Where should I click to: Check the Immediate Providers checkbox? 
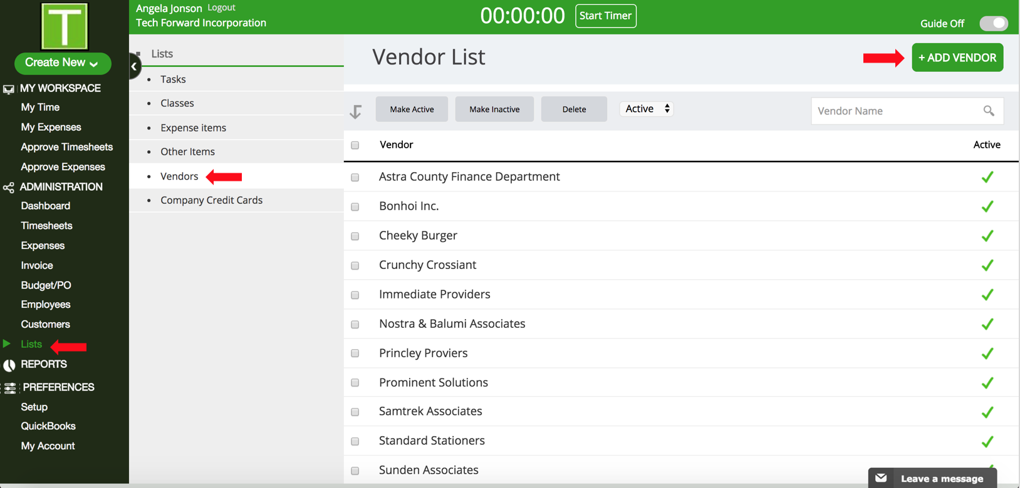coord(355,295)
